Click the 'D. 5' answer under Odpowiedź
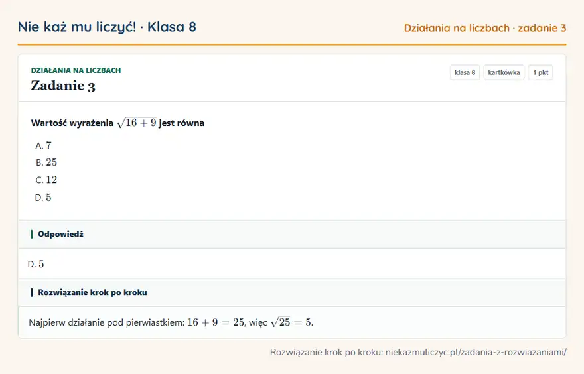This screenshot has height=374, width=584. [36, 264]
